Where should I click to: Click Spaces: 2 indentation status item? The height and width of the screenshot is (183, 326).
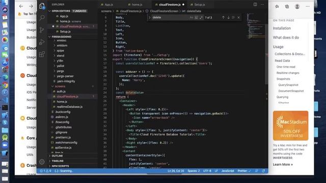[194, 171]
